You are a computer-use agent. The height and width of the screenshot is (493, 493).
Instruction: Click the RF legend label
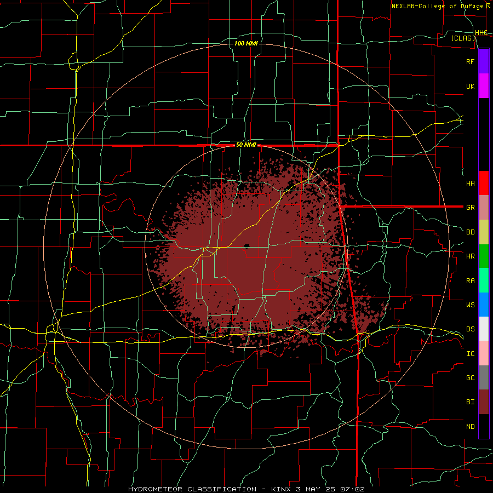pos(470,61)
